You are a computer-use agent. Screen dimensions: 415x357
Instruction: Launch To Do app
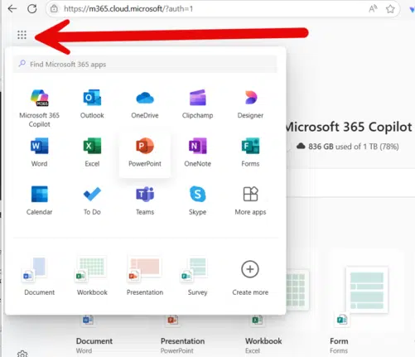92,200
